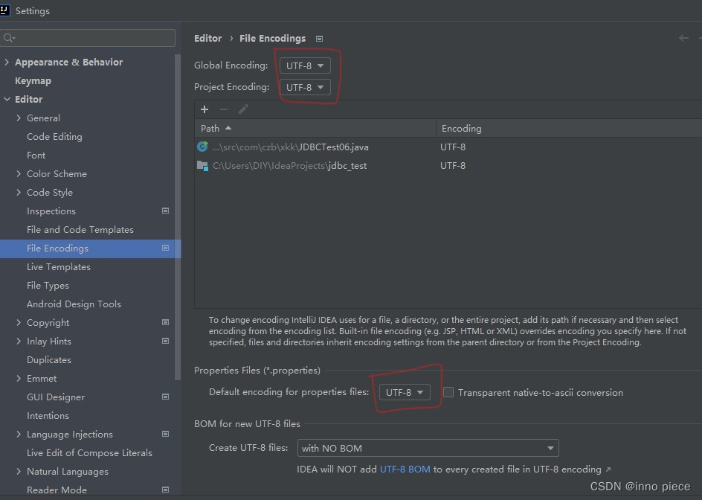The width and height of the screenshot is (702, 500).
Task: Select the JDBCTest06.java path row
Action: point(448,147)
